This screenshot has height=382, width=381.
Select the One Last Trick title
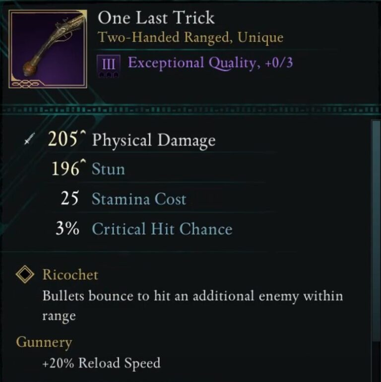point(156,18)
